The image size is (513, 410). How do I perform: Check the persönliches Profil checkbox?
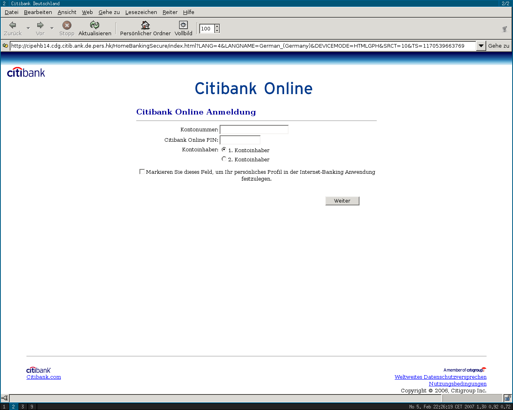click(142, 171)
